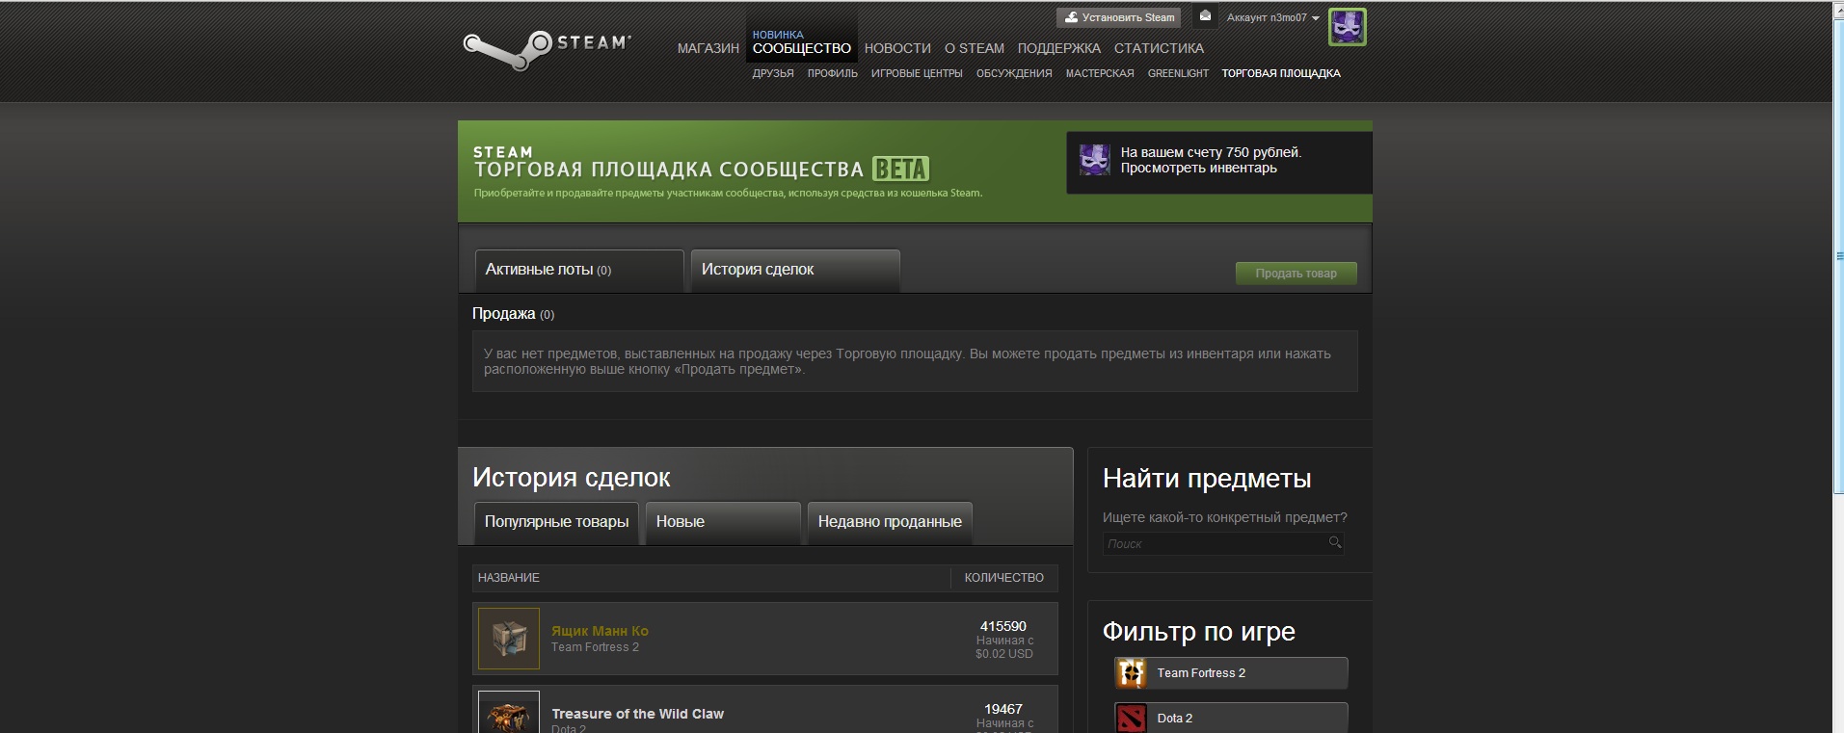This screenshot has width=1844, height=733.
Task: Click the Treasure of the Wild Claw icon
Action: pos(509,712)
